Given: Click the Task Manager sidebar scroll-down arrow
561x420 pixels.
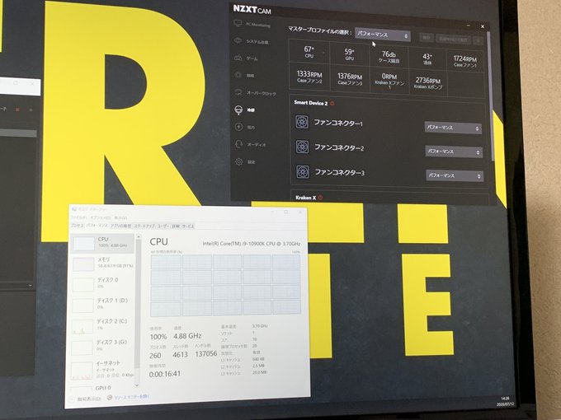Looking at the screenshot, I should [137, 385].
